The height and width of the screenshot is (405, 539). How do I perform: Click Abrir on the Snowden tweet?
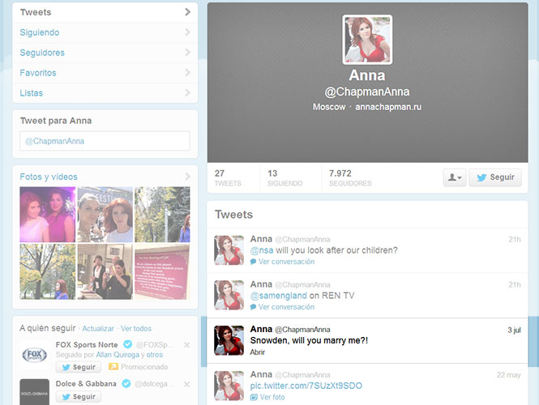point(258,352)
